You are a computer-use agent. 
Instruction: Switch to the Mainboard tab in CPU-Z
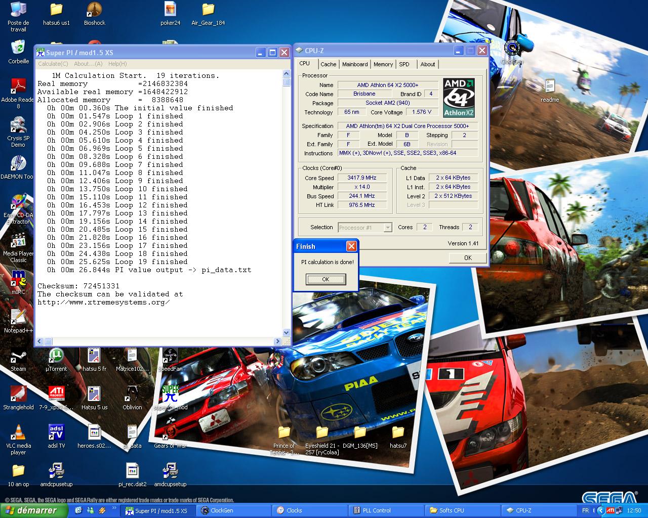click(x=355, y=64)
